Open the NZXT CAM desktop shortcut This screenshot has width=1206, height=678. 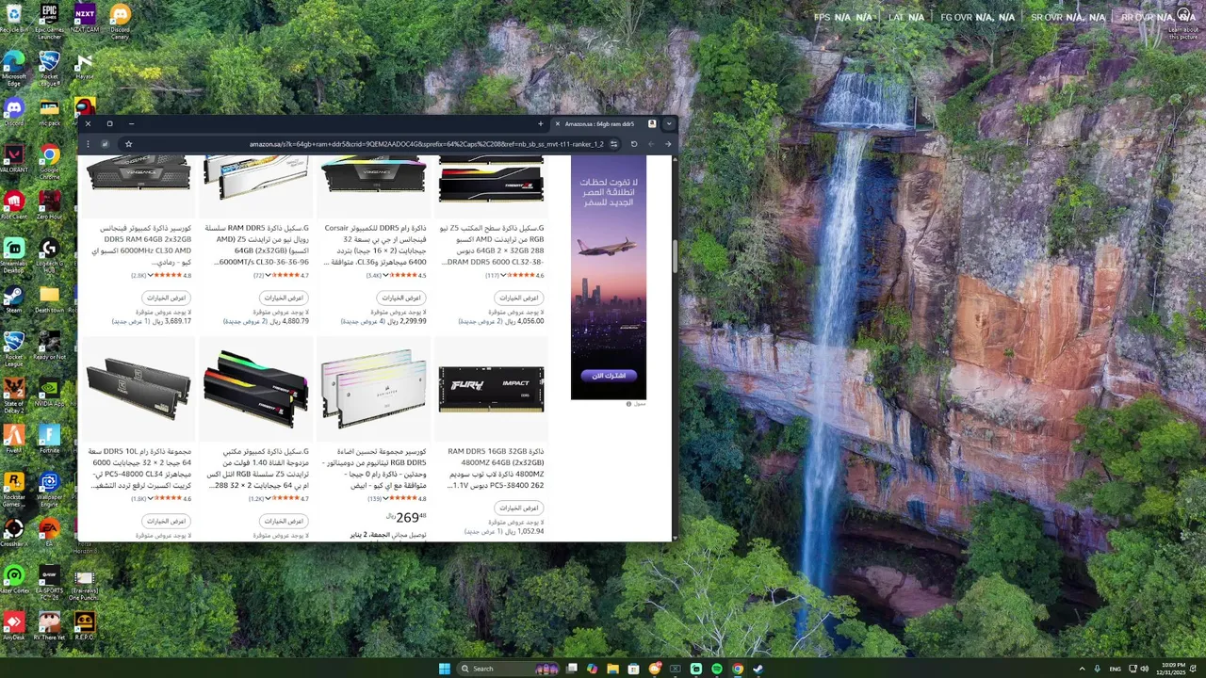click(x=85, y=19)
